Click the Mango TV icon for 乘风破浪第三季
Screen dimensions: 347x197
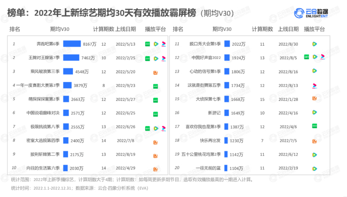pos(156,73)
